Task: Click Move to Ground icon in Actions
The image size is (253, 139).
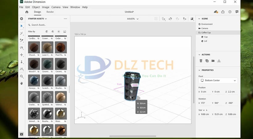Action: click(x=219, y=61)
